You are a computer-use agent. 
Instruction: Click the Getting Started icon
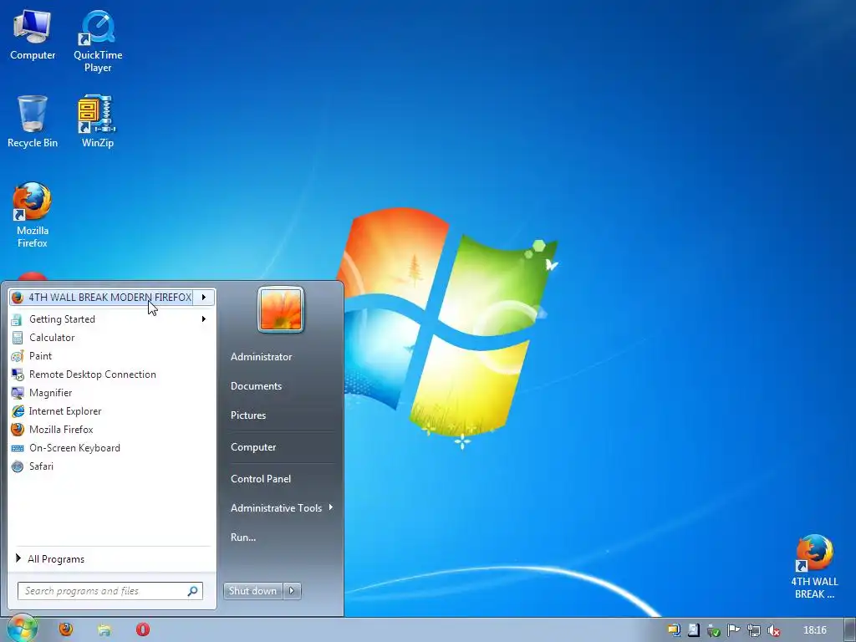(x=17, y=319)
